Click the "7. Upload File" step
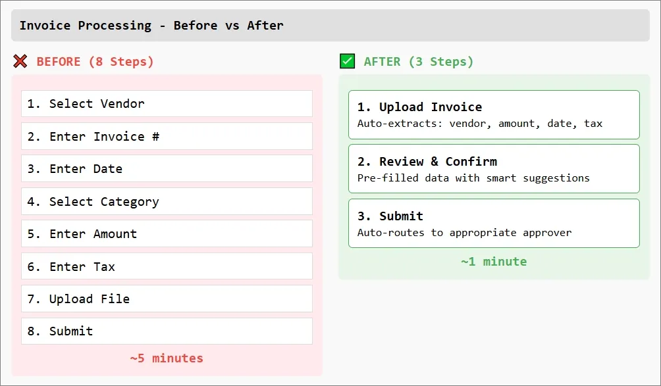The image size is (661, 386). pyautogui.click(x=167, y=299)
